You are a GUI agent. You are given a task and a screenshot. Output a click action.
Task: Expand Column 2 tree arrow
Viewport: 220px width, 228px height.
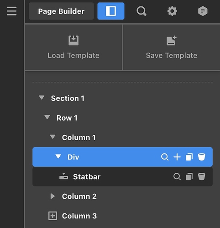click(x=52, y=196)
